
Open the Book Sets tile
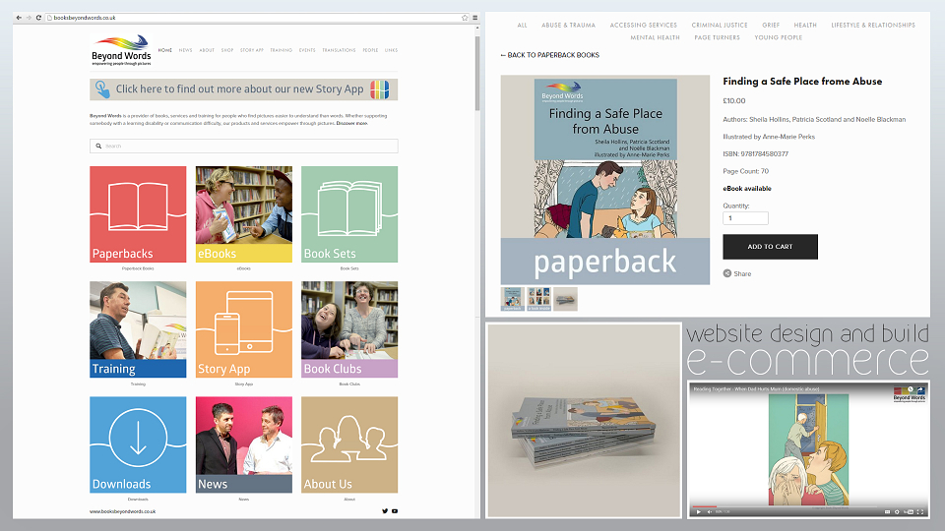click(349, 214)
